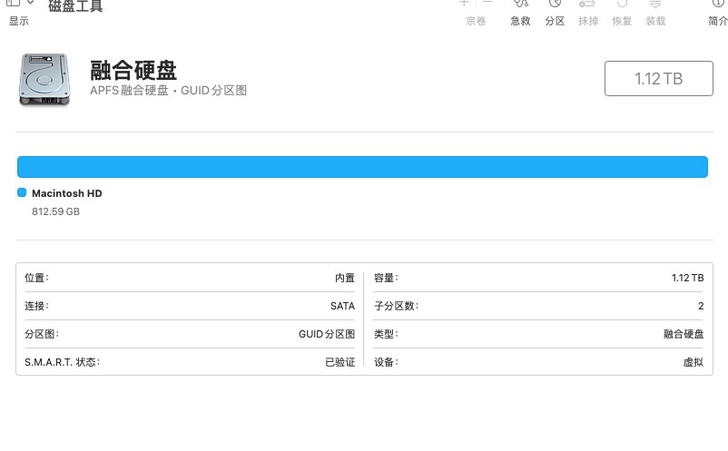
Task: Click the 分区图 row value GUID 分区图
Action: [x=327, y=334]
